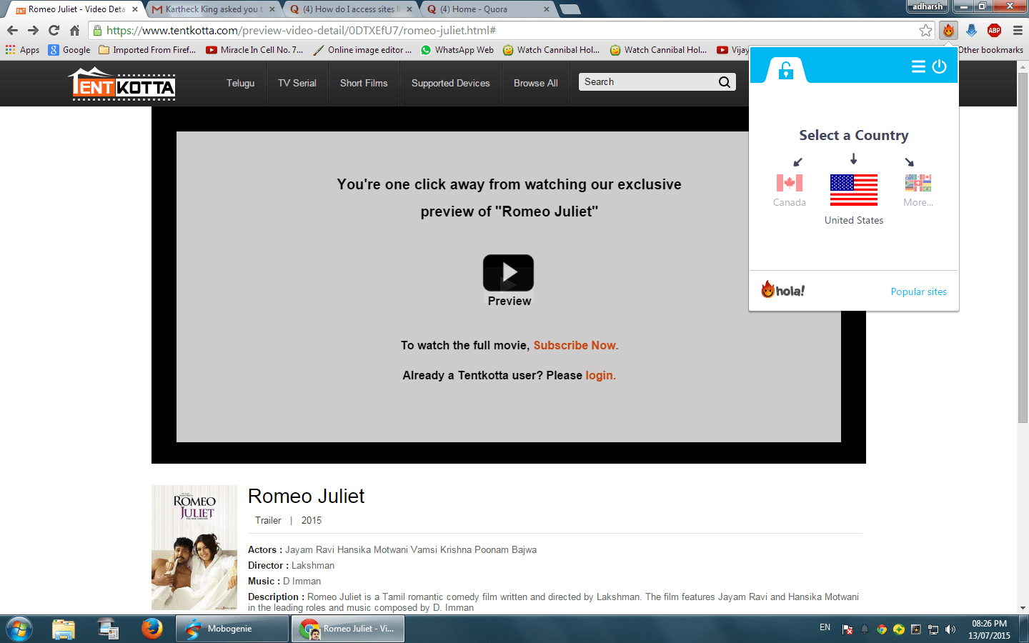Open More countries flags in Hola
Viewport: 1029px width, 643px height.
click(918, 183)
